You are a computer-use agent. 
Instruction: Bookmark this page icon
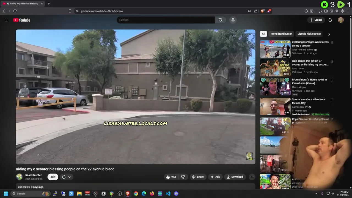[70, 11]
